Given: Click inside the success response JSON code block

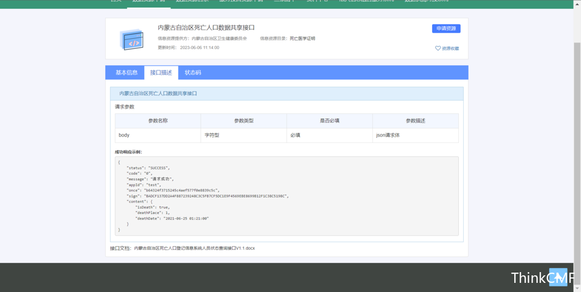Looking at the screenshot, I should click(x=286, y=196).
